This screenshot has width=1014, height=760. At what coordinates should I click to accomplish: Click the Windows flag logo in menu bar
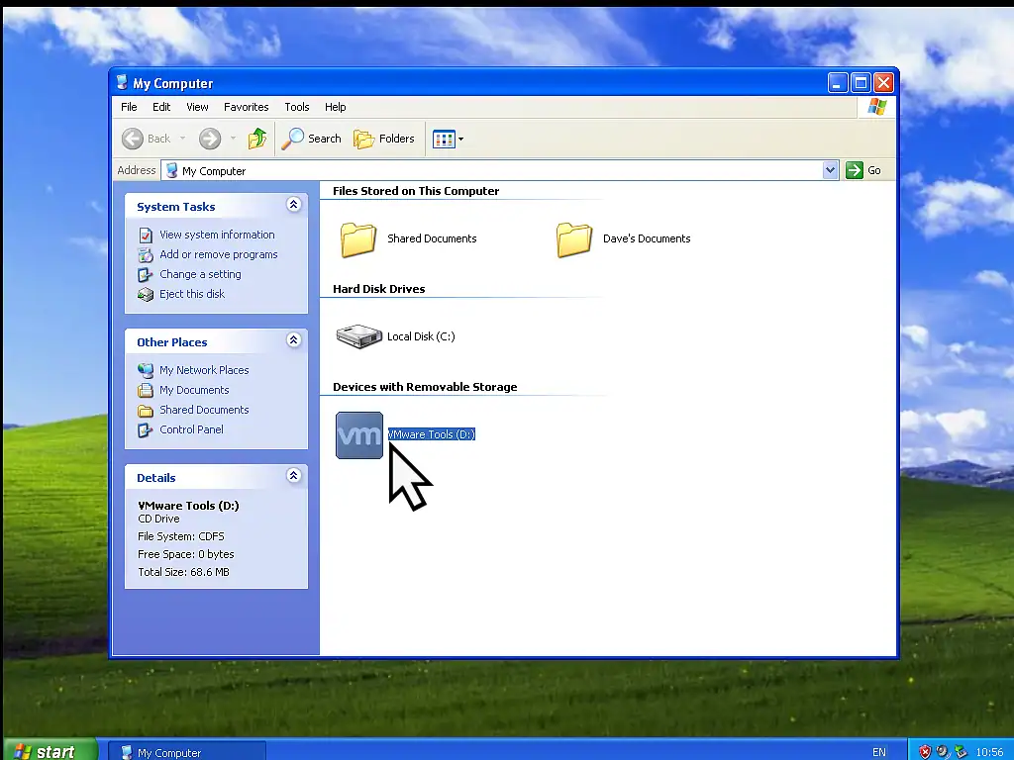pos(877,107)
